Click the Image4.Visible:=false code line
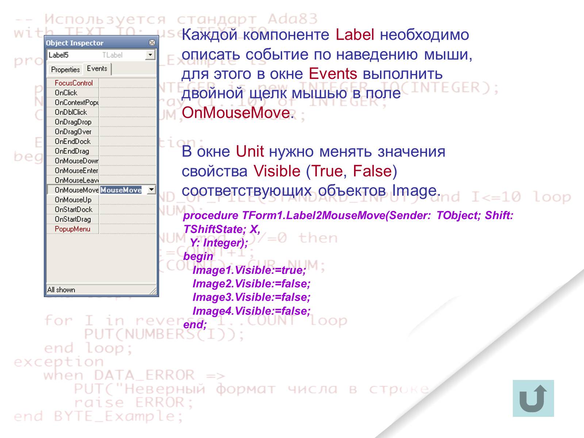The height and width of the screenshot is (438, 584). (251, 311)
